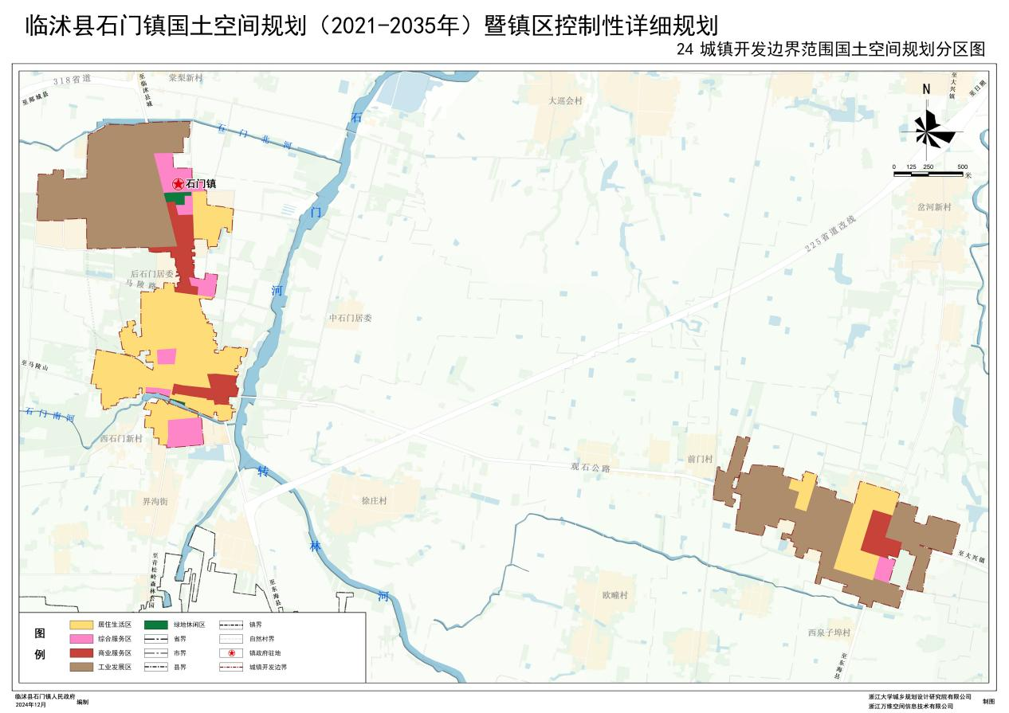This screenshot has height=713, width=1009.
Task: Click the 镇界 dashed line symbol in legend
Action: [231, 625]
